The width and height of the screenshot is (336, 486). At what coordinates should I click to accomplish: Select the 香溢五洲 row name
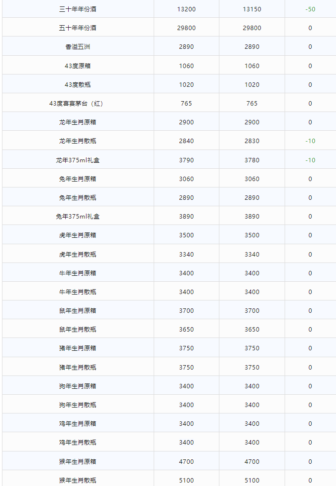pos(78,47)
